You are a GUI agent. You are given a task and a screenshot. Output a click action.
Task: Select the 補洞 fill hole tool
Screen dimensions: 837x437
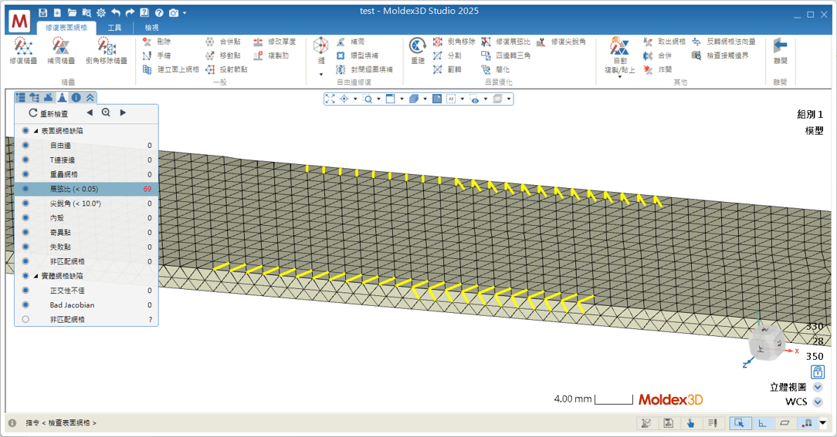coord(351,42)
